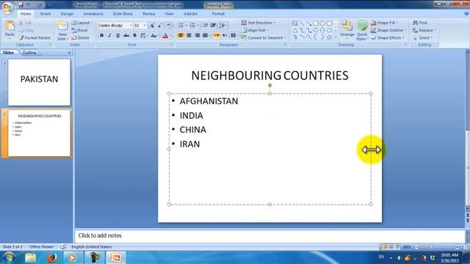470x264 pixels.
Task: Select the down arrow shape
Action: point(322,31)
